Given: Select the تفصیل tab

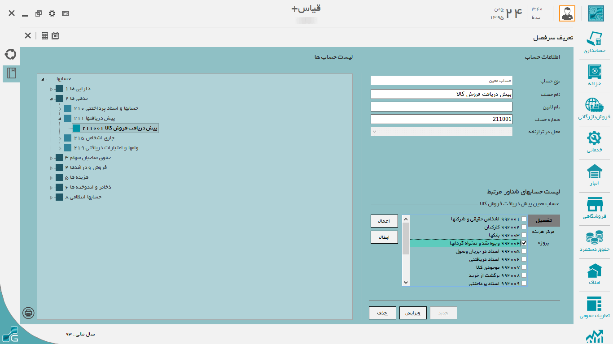Looking at the screenshot, I should 544,220.
